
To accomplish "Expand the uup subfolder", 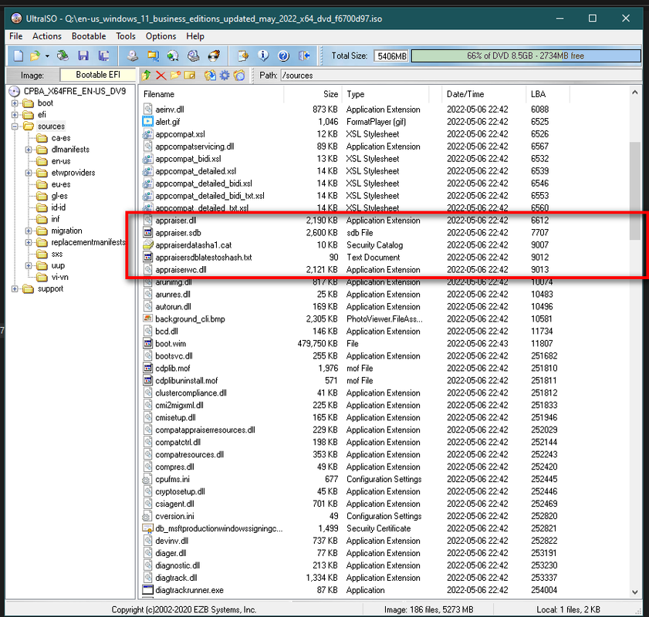I will (29, 265).
